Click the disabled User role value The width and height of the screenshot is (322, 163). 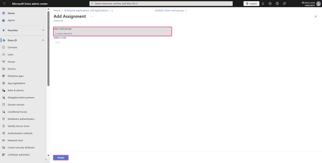pos(57,43)
